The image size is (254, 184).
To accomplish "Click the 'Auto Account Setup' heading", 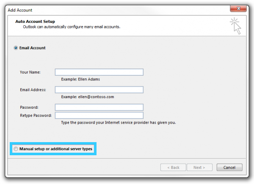I will (x=35, y=22).
